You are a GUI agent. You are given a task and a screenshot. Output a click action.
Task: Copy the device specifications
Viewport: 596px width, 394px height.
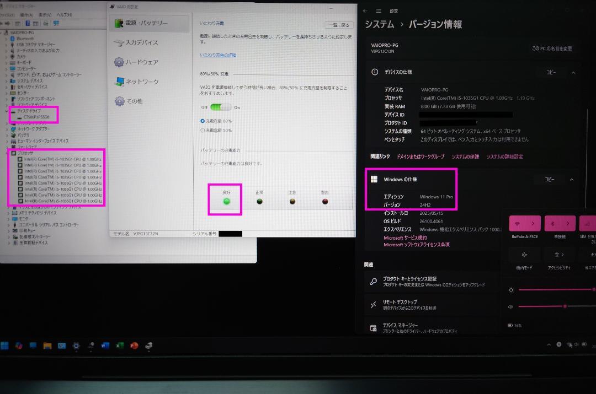point(551,73)
